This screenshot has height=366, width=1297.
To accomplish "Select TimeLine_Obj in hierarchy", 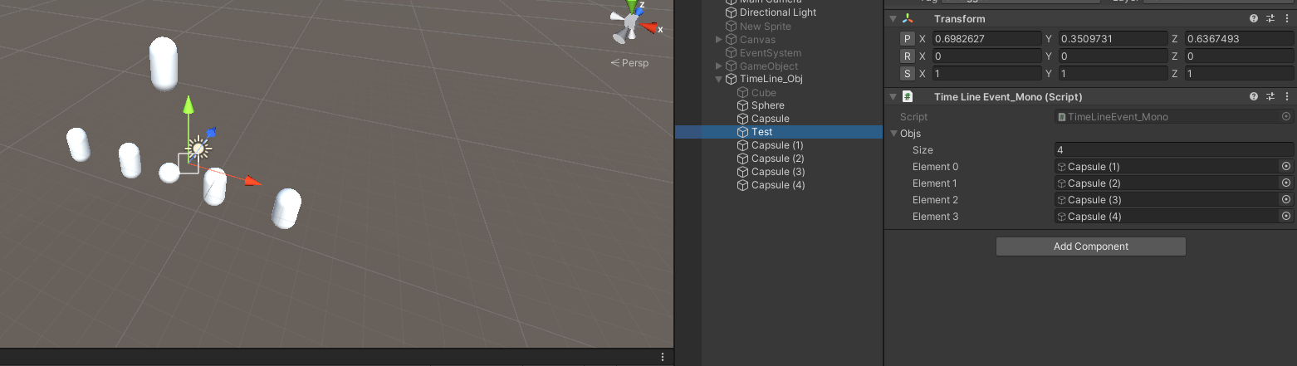I will (x=771, y=80).
